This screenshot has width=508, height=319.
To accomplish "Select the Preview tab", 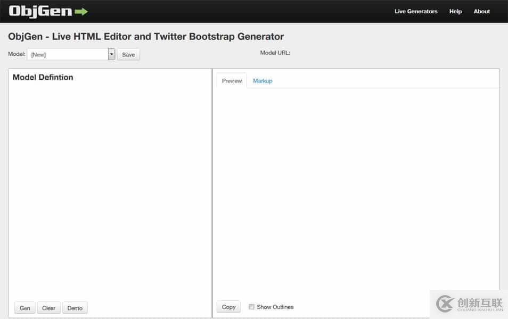I will 232,81.
